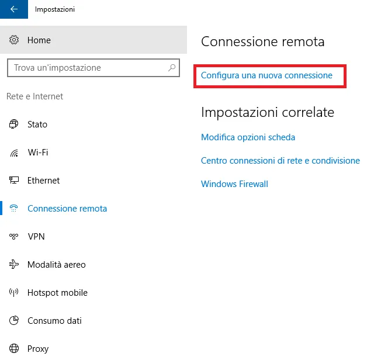Image resolution: width=374 pixels, height=360 pixels.
Task: Select Modalità aereo in sidebar
Action: 57,265
